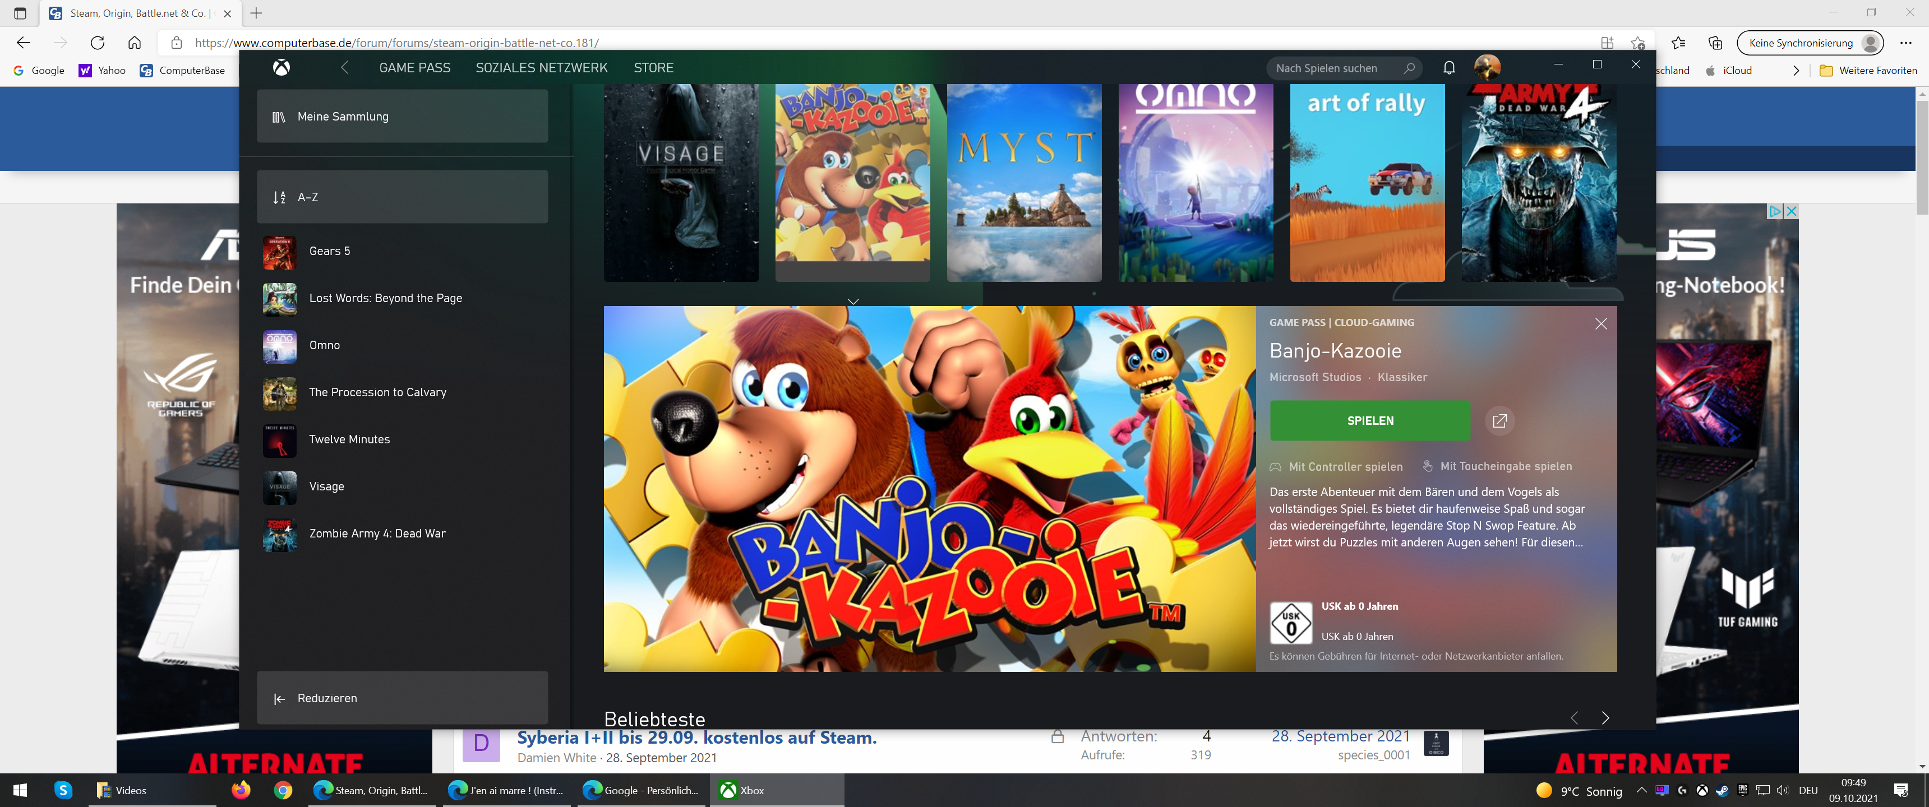Close the Banjo-Kazooie detail panel
This screenshot has width=1929, height=807.
[x=1600, y=323]
